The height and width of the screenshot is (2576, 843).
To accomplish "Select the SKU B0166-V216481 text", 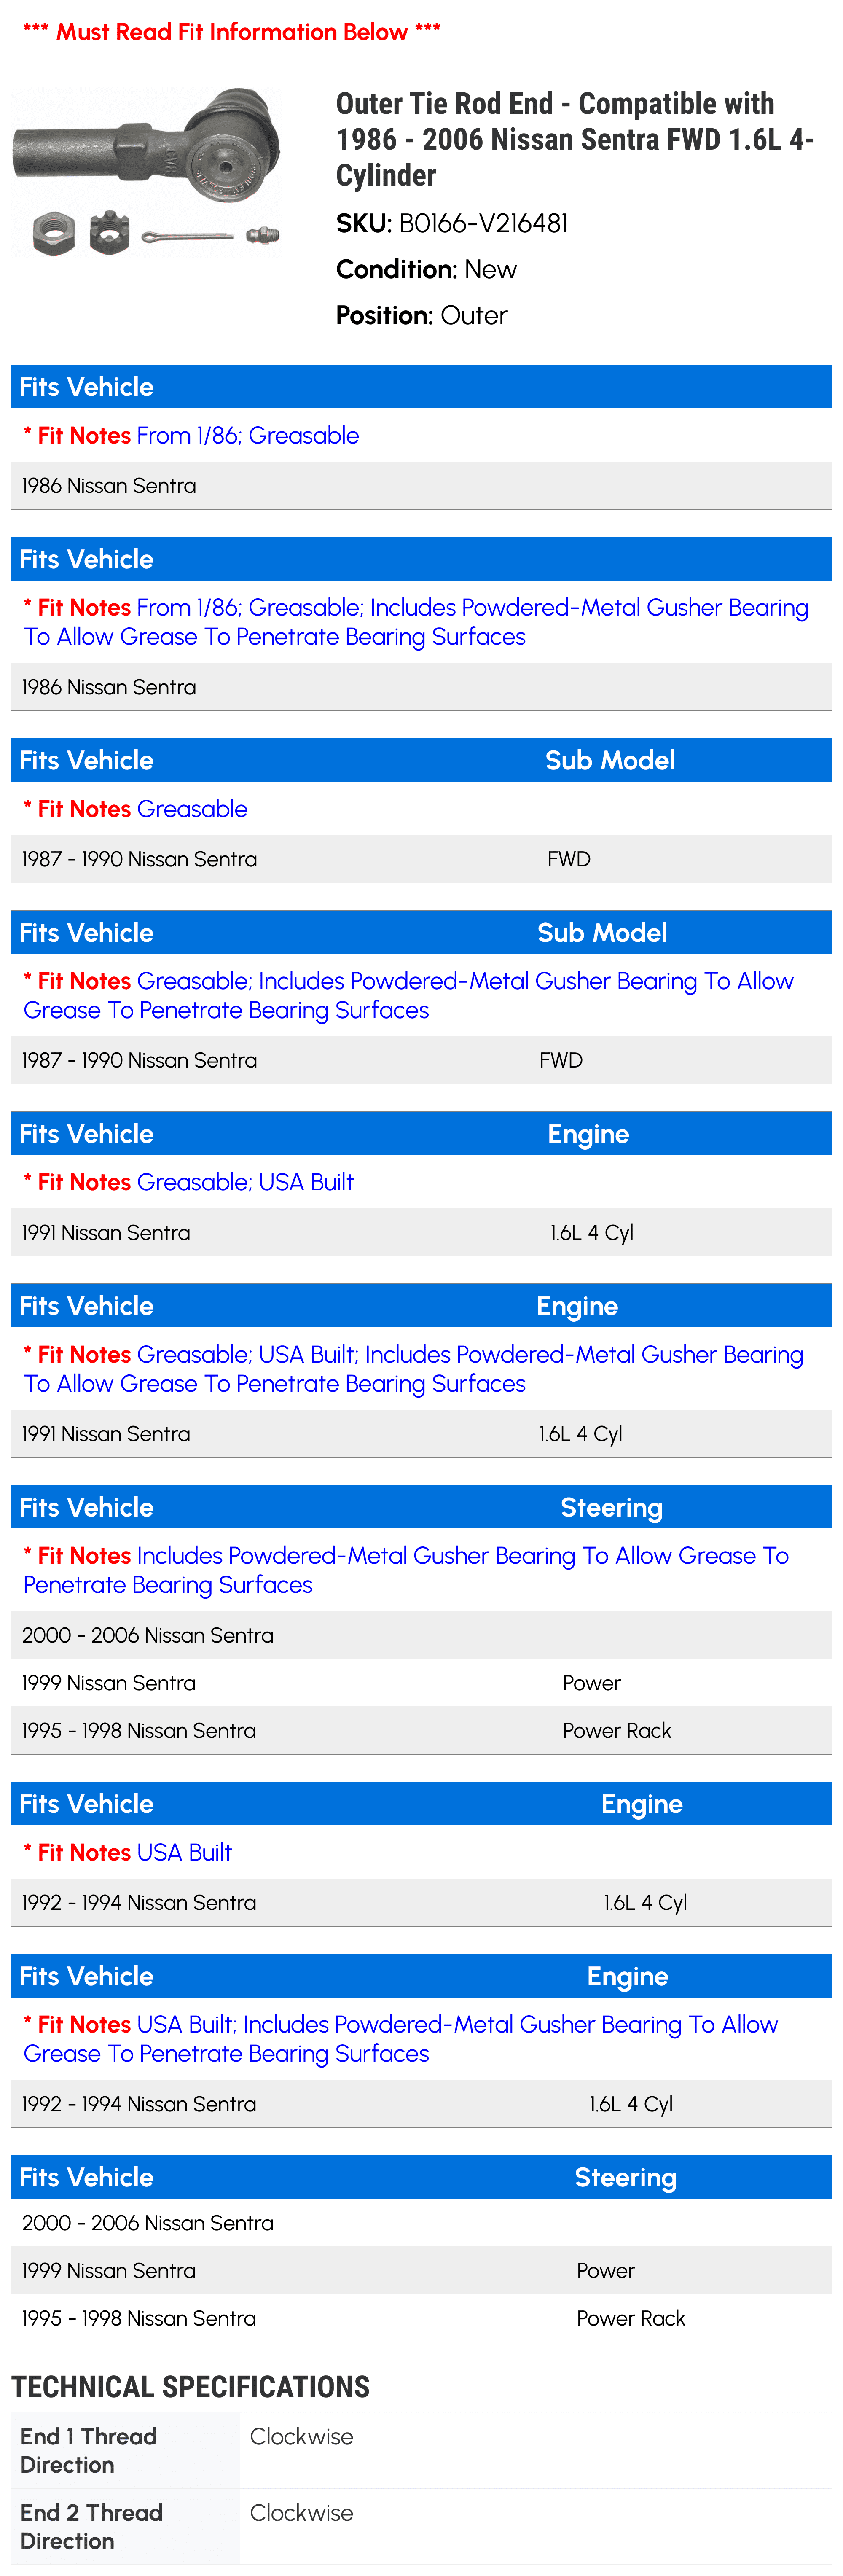I will pyautogui.click(x=483, y=223).
